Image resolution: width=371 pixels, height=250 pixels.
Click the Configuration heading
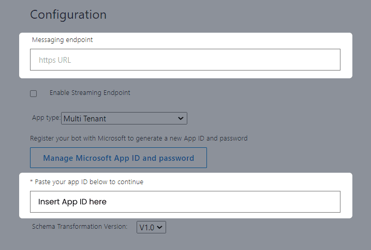tap(68, 15)
